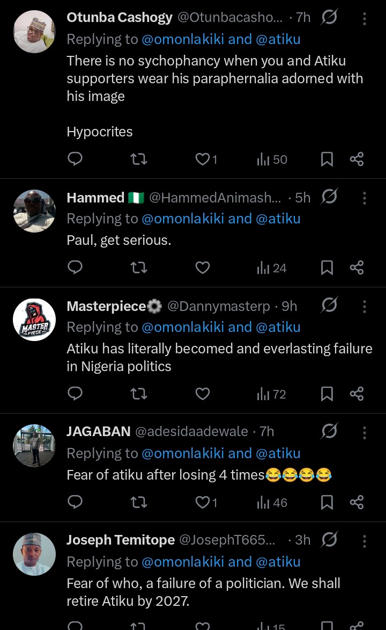This screenshot has height=630, width=386.
Task: Like Hammed's 'Paul, get serious' reply
Action: (x=202, y=267)
